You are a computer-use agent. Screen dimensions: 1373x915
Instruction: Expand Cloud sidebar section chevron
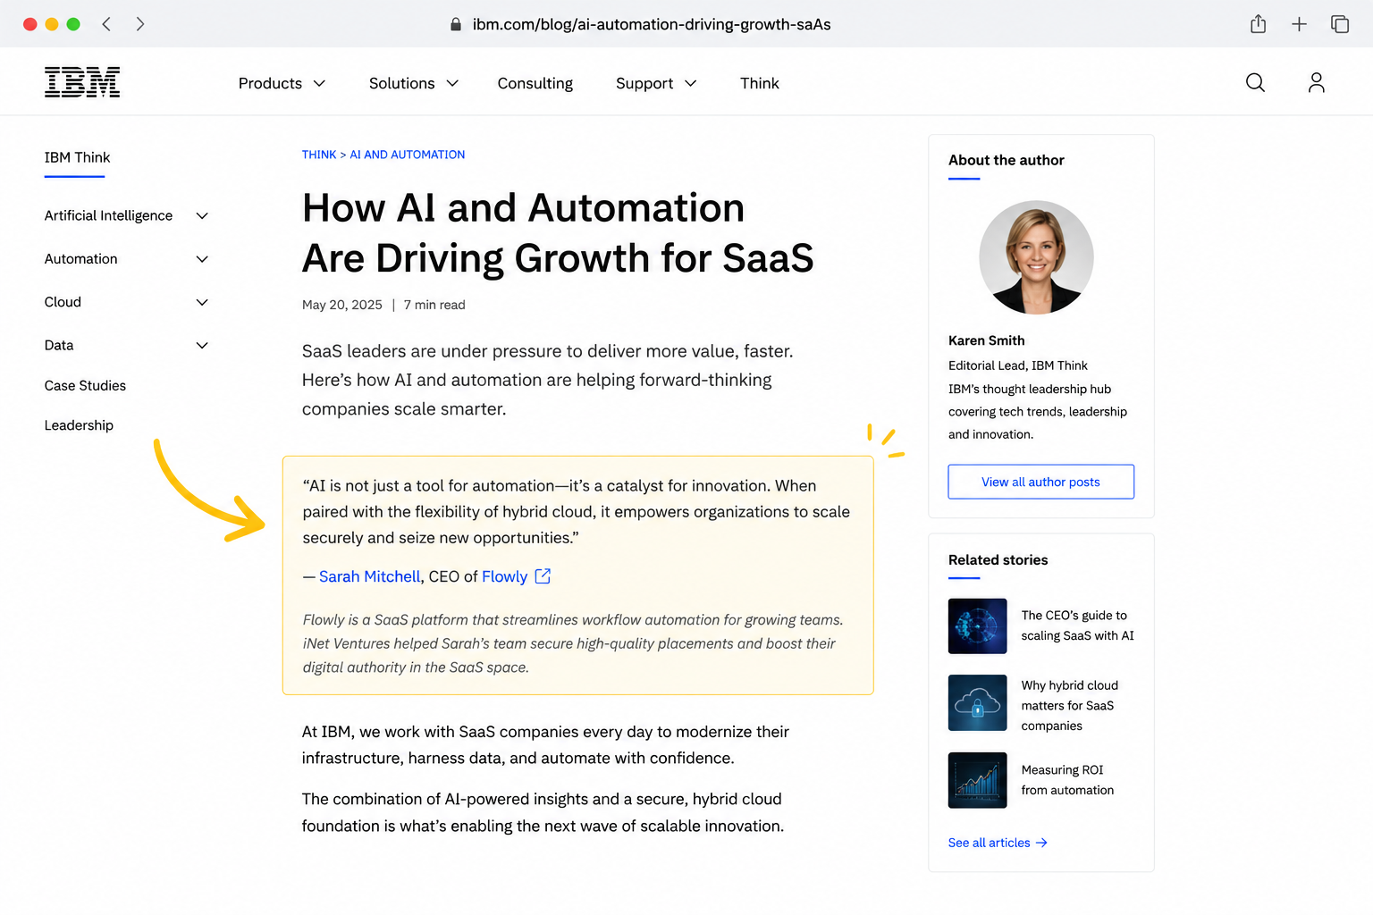coord(202,302)
